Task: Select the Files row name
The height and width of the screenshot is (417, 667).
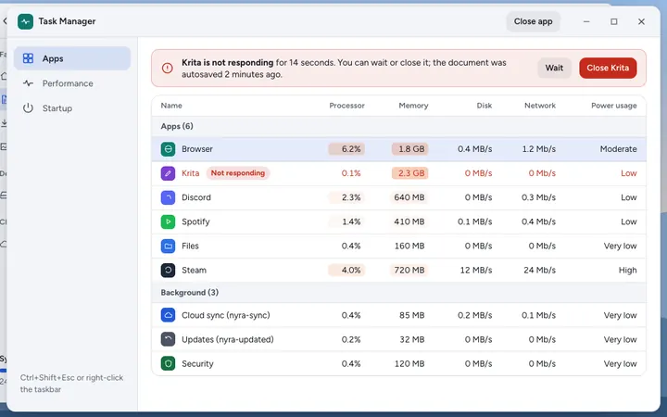Action: pos(190,246)
